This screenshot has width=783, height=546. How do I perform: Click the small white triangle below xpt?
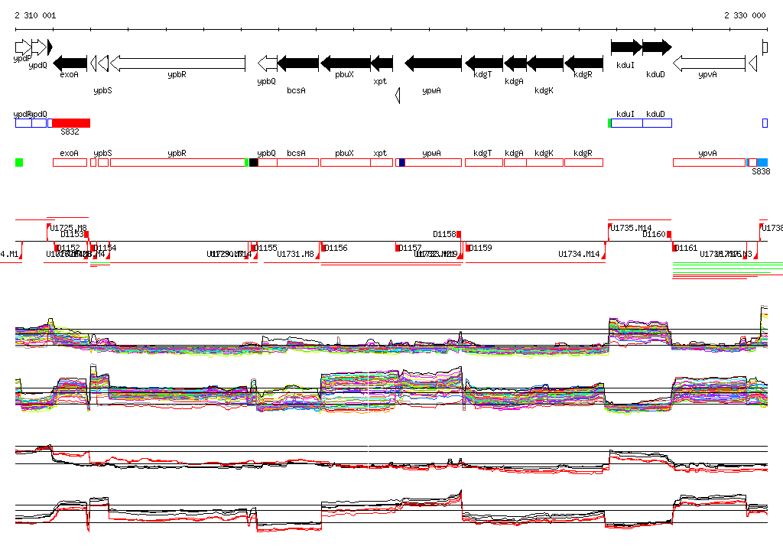(x=398, y=95)
